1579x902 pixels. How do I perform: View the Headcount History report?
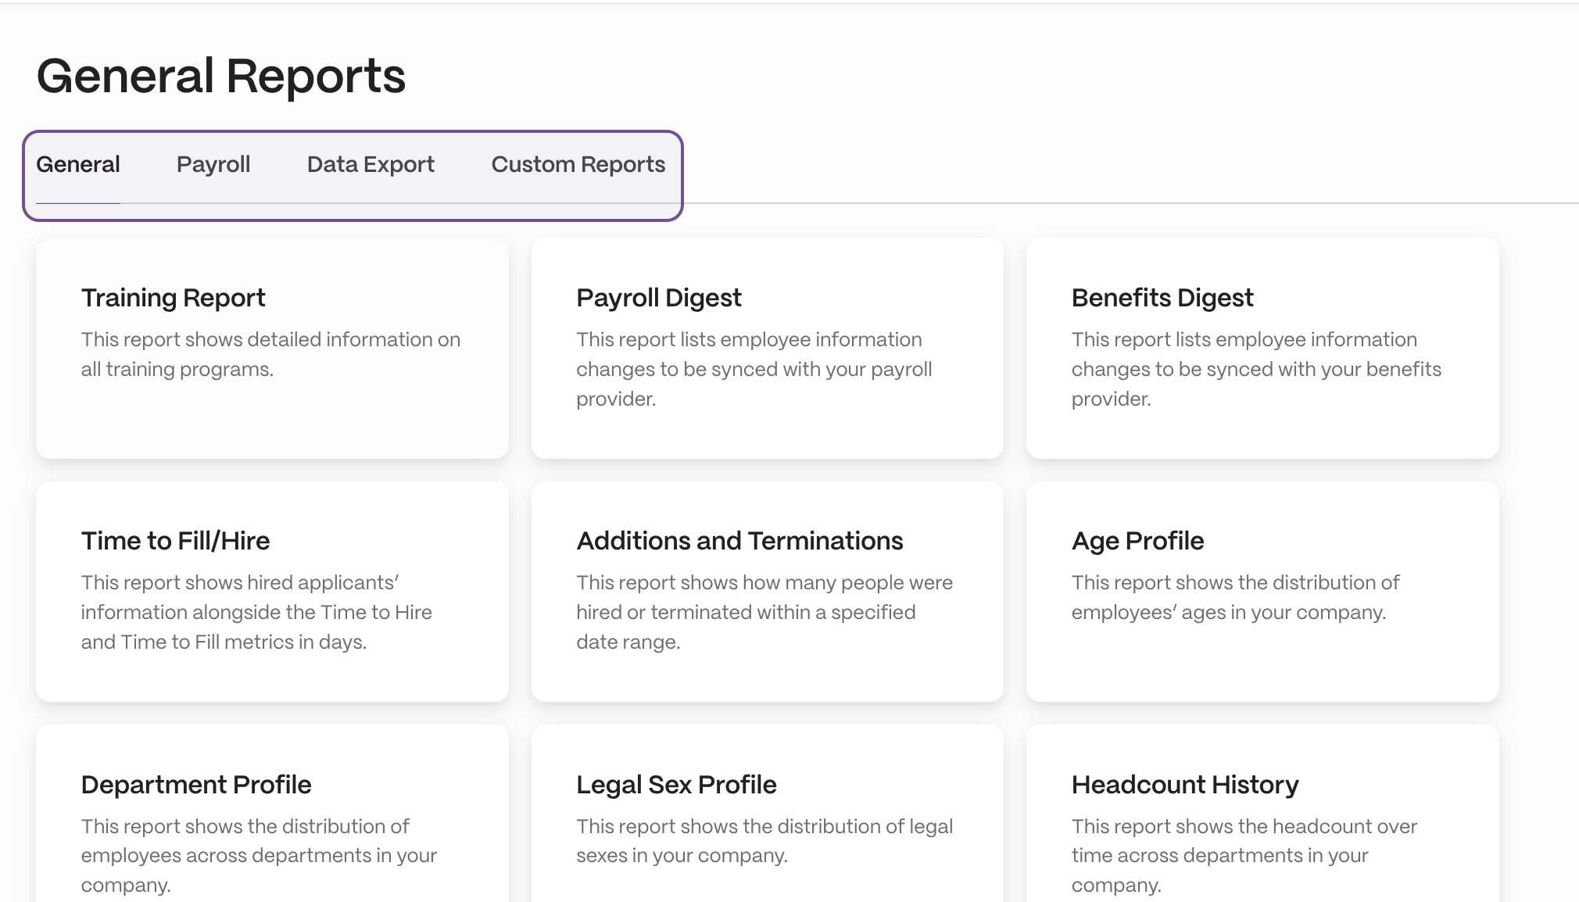[x=1262, y=821]
